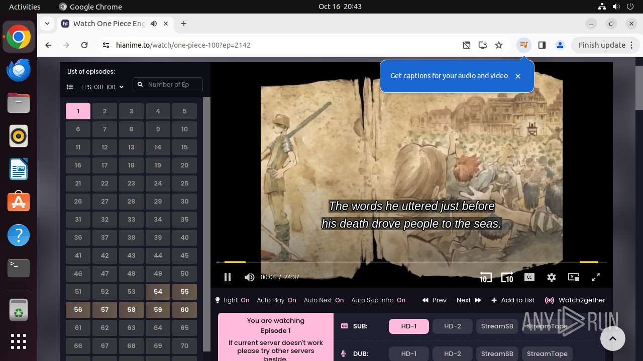Rewind video 10 seconds
Viewport: 643px width, 361px height.
[485, 277]
